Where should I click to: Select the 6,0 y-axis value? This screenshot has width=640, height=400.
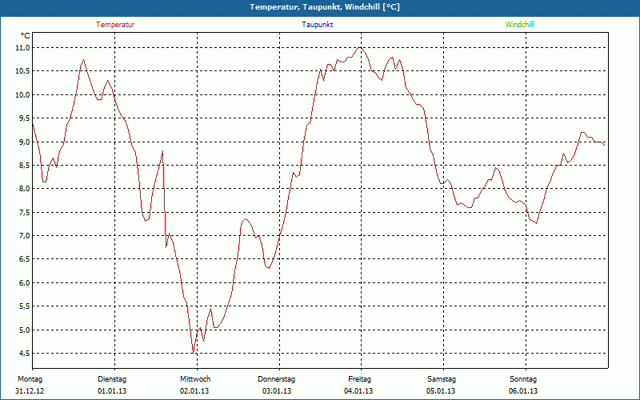(x=25, y=283)
